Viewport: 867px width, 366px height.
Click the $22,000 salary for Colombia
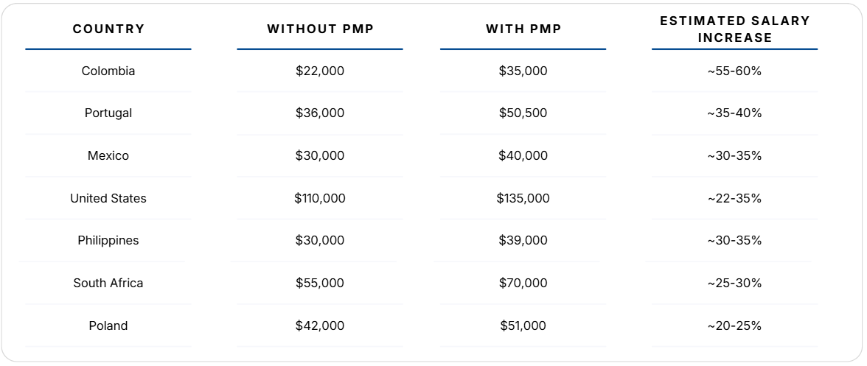(320, 71)
